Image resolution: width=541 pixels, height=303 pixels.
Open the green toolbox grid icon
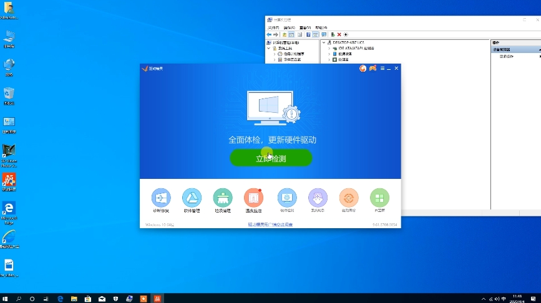click(379, 198)
